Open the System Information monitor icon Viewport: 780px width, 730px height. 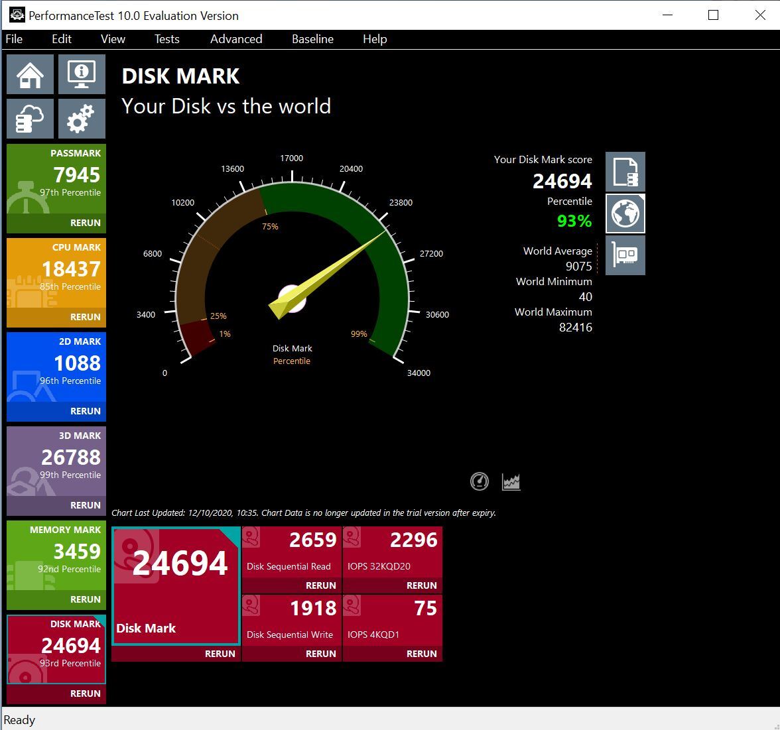(x=82, y=74)
